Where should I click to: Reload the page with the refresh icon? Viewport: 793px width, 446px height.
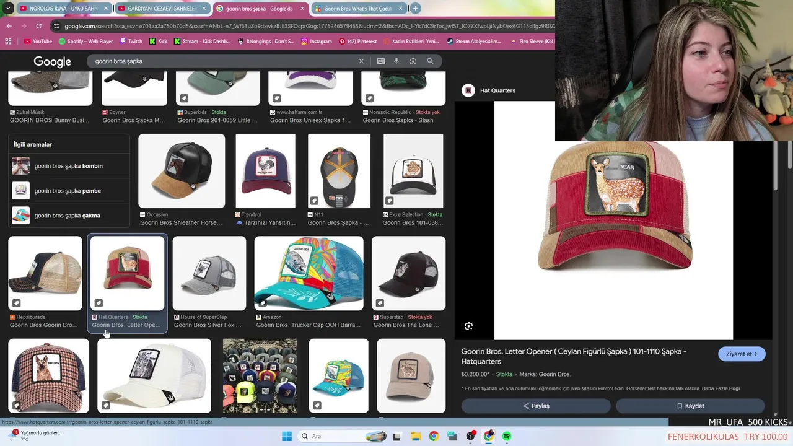click(x=38, y=26)
